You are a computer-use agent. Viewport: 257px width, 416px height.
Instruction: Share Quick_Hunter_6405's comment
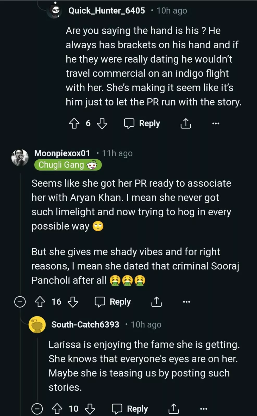(186, 123)
